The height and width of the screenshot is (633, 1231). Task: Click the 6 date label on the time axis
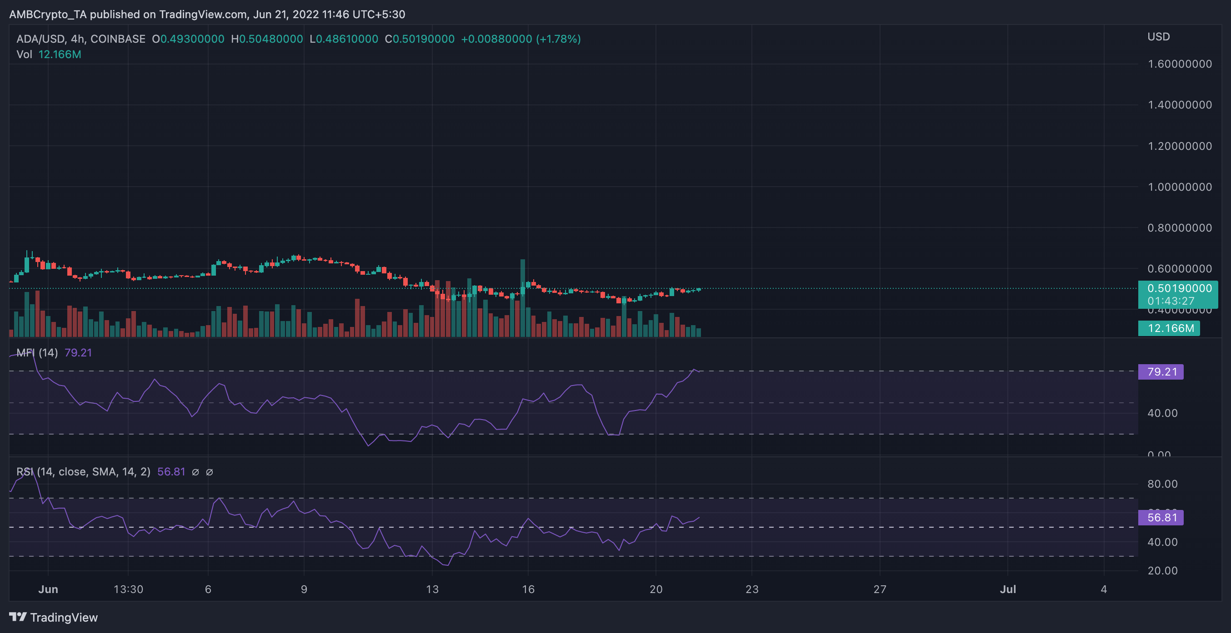(x=208, y=589)
